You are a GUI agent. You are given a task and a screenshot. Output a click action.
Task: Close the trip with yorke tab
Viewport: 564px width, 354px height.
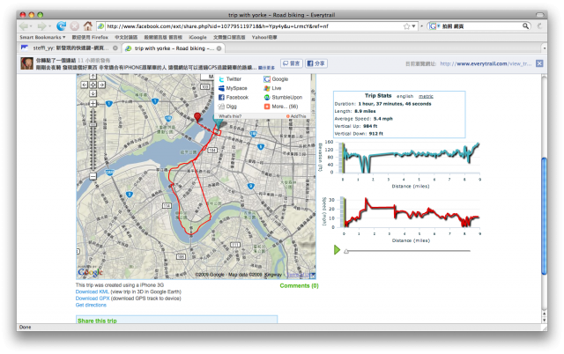pyautogui.click(x=219, y=48)
